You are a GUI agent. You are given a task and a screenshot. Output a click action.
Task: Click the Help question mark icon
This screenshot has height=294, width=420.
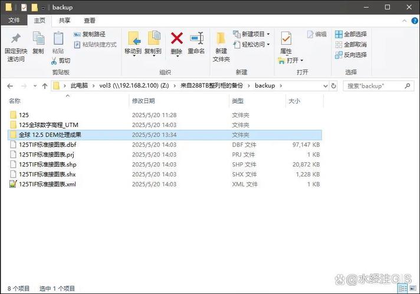tap(415, 21)
